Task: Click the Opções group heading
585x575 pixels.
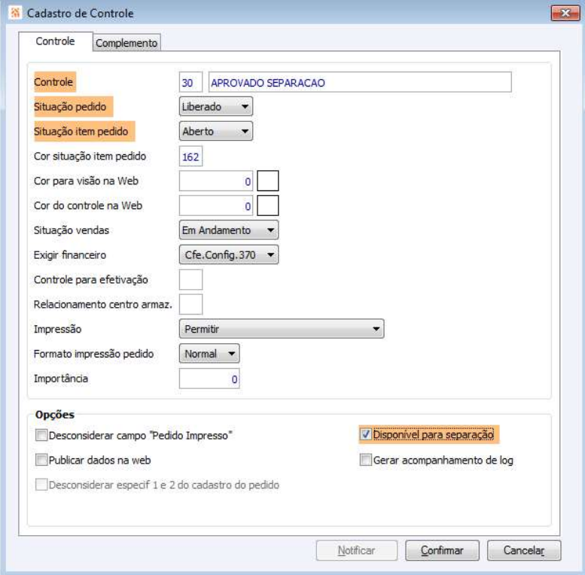Action: (55, 415)
